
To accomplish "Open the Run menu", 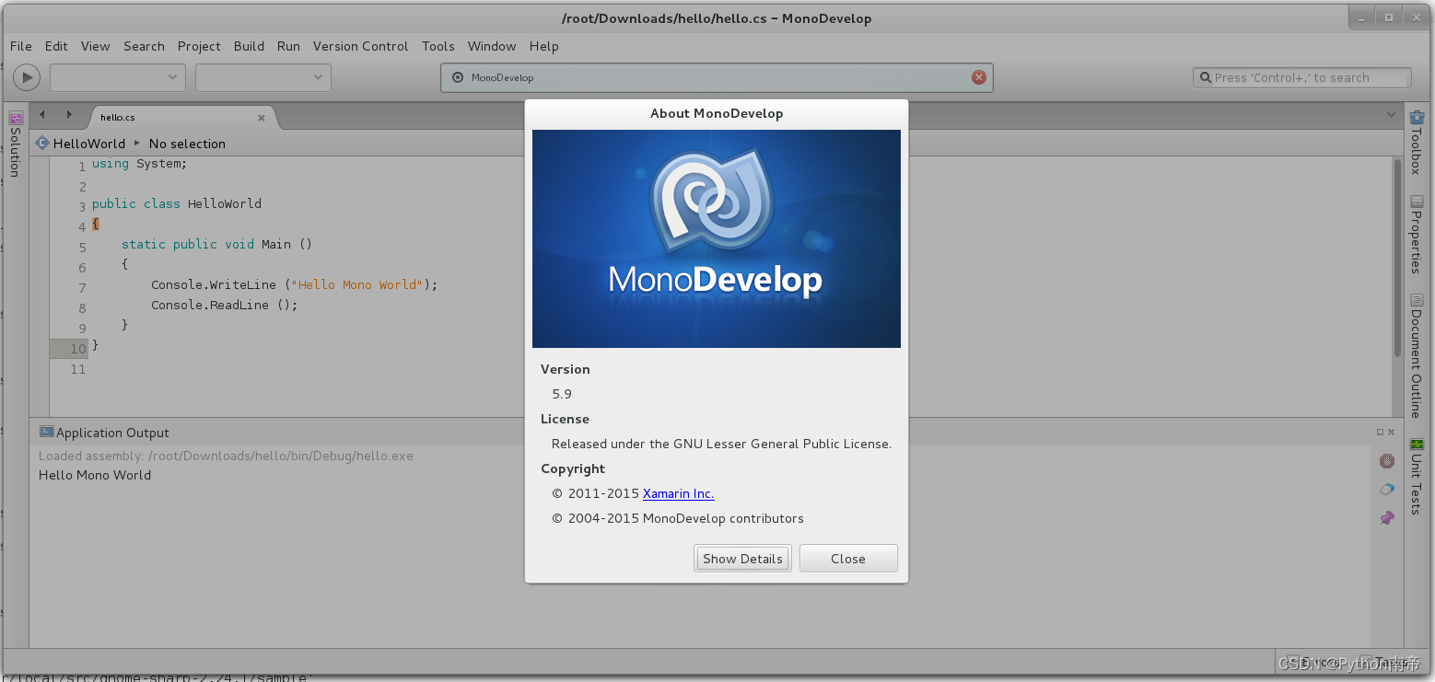I will pyautogui.click(x=288, y=46).
